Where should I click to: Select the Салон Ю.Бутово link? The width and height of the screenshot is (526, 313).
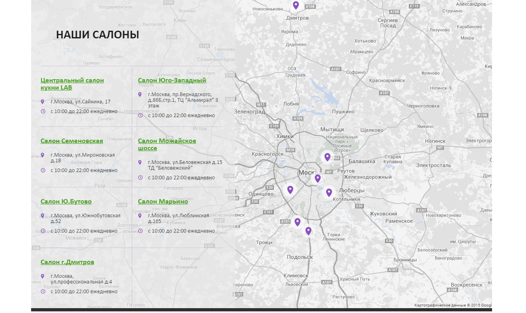pos(66,201)
